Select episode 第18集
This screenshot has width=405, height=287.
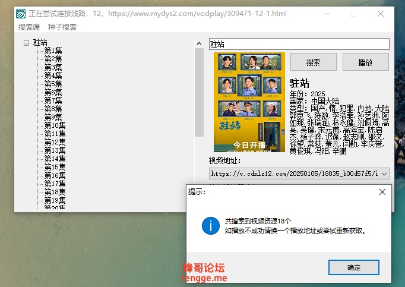[55, 192]
